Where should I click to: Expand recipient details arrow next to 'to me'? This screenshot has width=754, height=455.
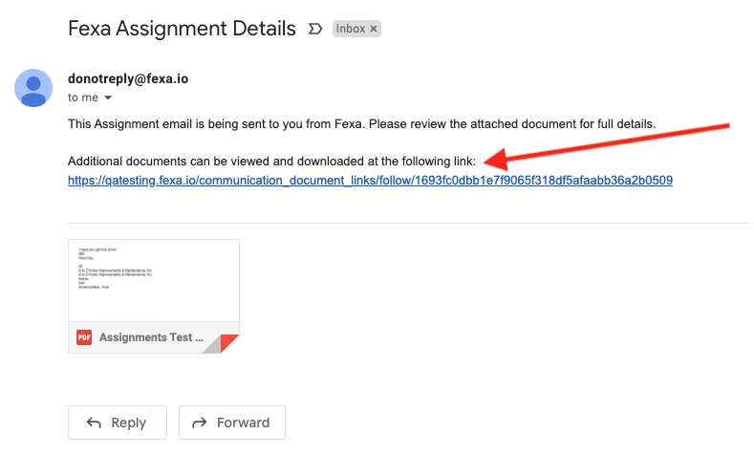[108, 97]
